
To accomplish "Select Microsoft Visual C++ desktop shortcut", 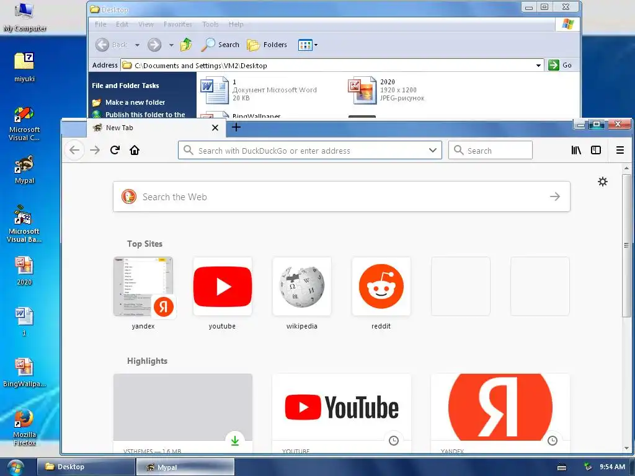I will click(24, 123).
